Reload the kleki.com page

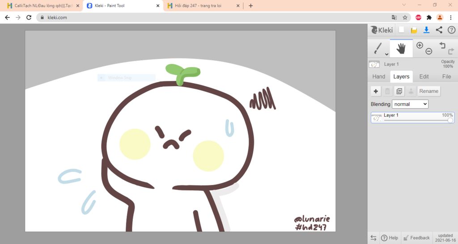29,17
